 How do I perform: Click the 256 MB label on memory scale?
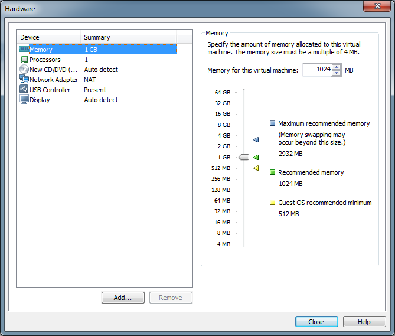click(221, 178)
